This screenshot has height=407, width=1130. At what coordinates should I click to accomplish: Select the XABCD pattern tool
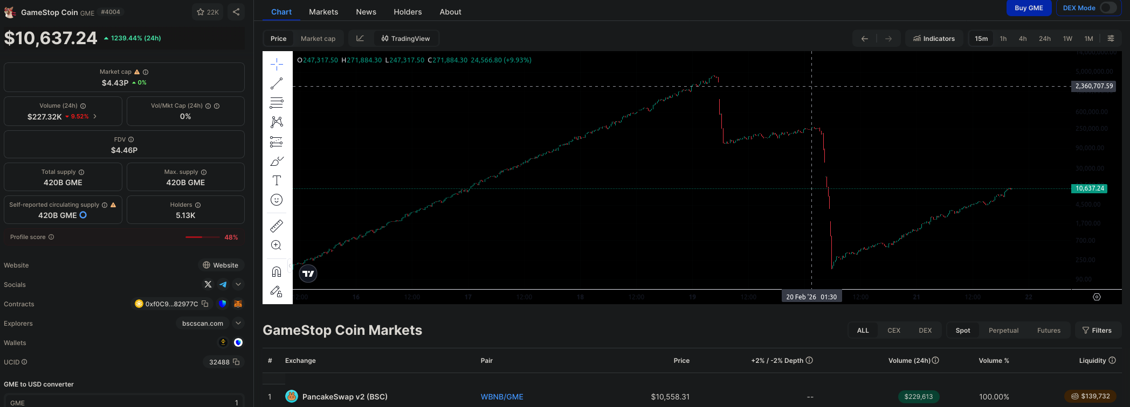tap(277, 122)
